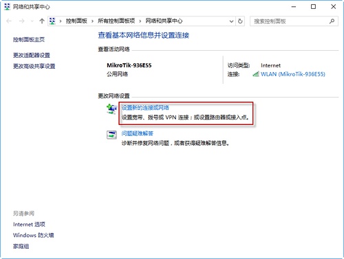Click the troubleshooting icon
This screenshot has height=259, width=344.
click(x=111, y=135)
